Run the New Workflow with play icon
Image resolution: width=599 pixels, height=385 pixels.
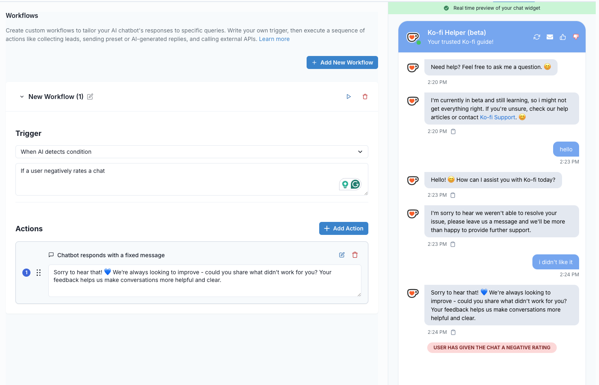[x=348, y=97]
